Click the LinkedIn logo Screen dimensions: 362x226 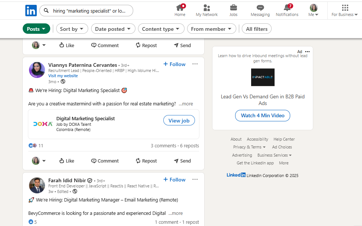pyautogui.click(x=31, y=10)
